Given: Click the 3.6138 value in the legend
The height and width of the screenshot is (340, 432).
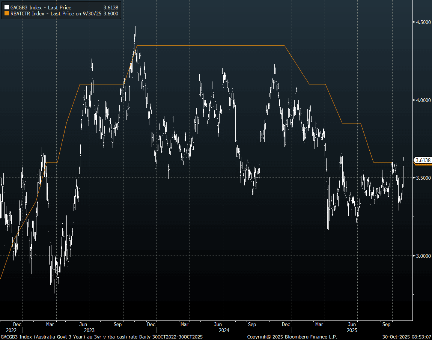Looking at the screenshot, I should coord(111,8).
